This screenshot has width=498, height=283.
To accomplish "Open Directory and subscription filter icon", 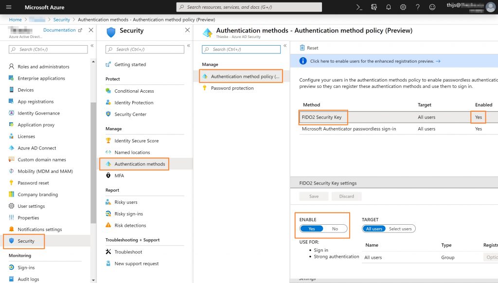I will point(374,7).
